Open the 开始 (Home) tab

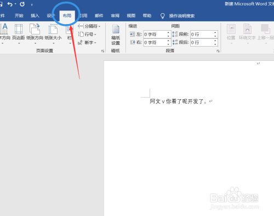(x=19, y=16)
